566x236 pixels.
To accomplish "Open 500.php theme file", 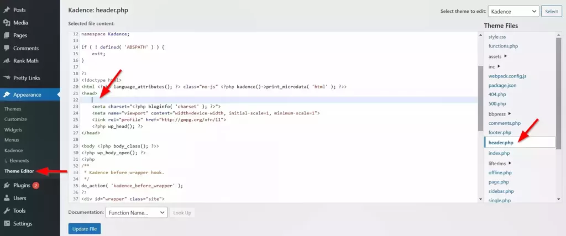I will point(497,103).
